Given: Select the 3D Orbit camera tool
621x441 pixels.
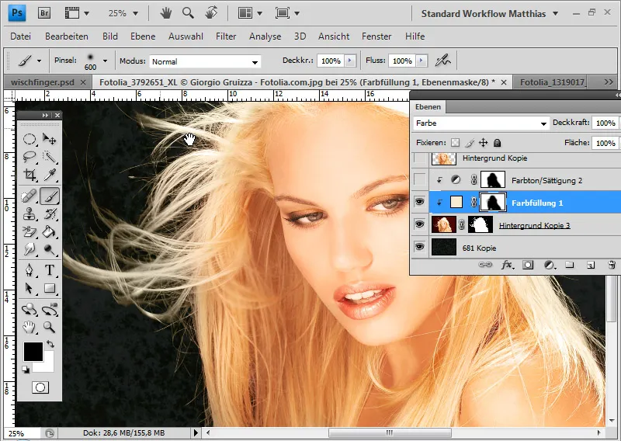Looking at the screenshot, I should (x=50, y=310).
